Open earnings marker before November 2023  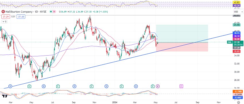coord(92,86)
